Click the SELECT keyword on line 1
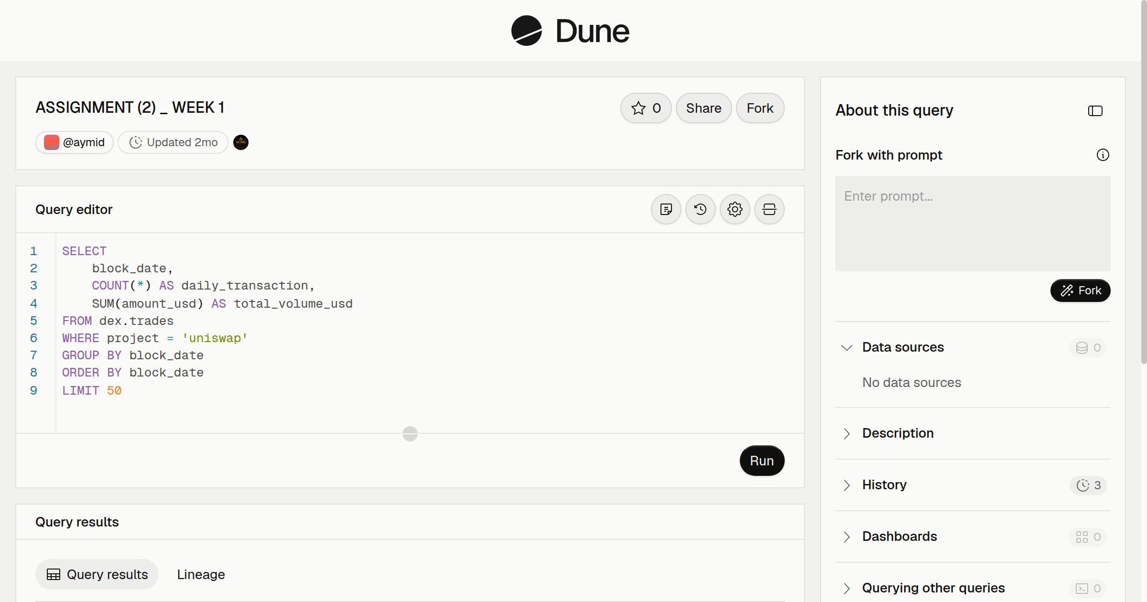The width and height of the screenshot is (1147, 602). (x=84, y=251)
